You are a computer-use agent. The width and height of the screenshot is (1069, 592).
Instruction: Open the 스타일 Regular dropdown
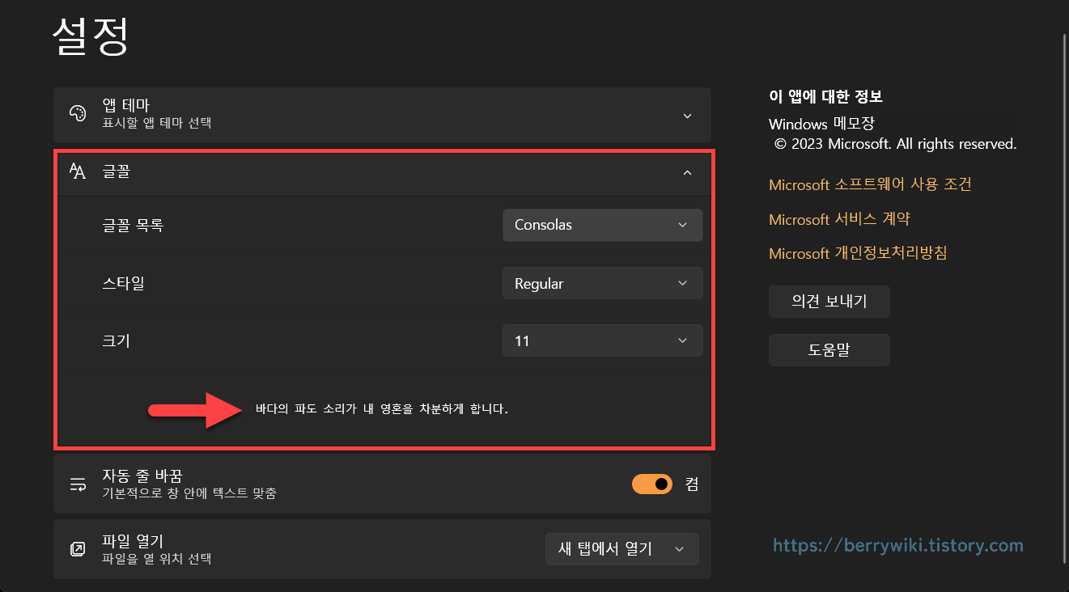click(602, 283)
